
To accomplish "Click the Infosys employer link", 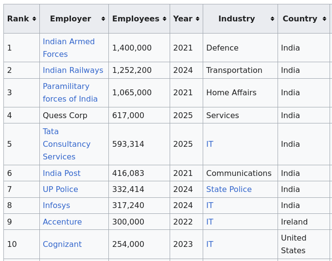I will (x=56, y=206).
